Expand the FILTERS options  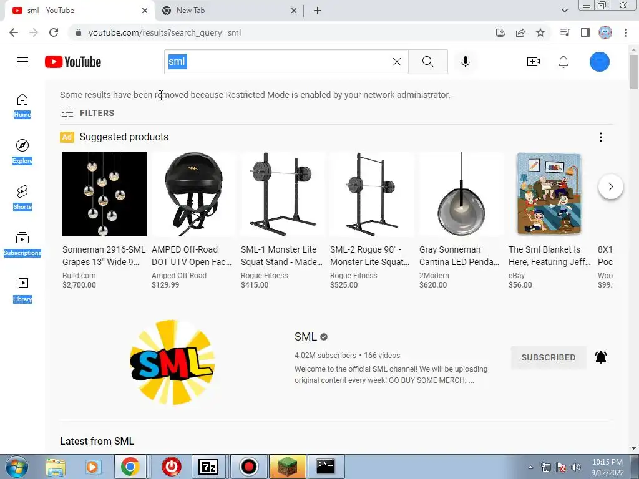point(87,113)
